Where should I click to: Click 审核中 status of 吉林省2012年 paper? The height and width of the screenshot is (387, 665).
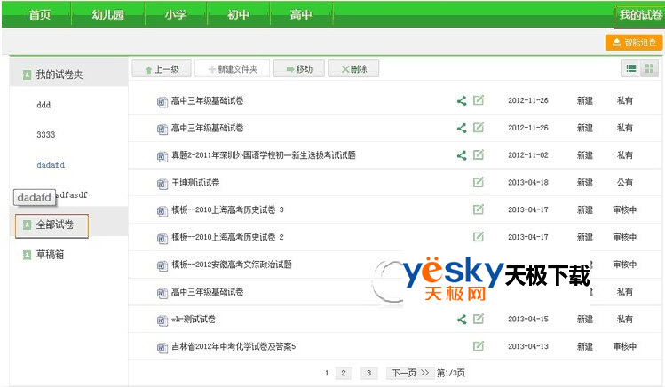(x=625, y=347)
